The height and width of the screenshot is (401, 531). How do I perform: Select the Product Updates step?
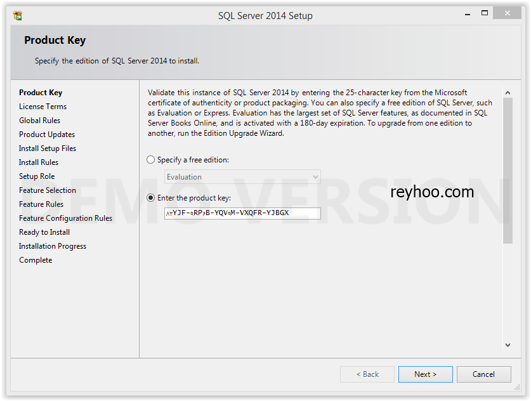point(47,135)
